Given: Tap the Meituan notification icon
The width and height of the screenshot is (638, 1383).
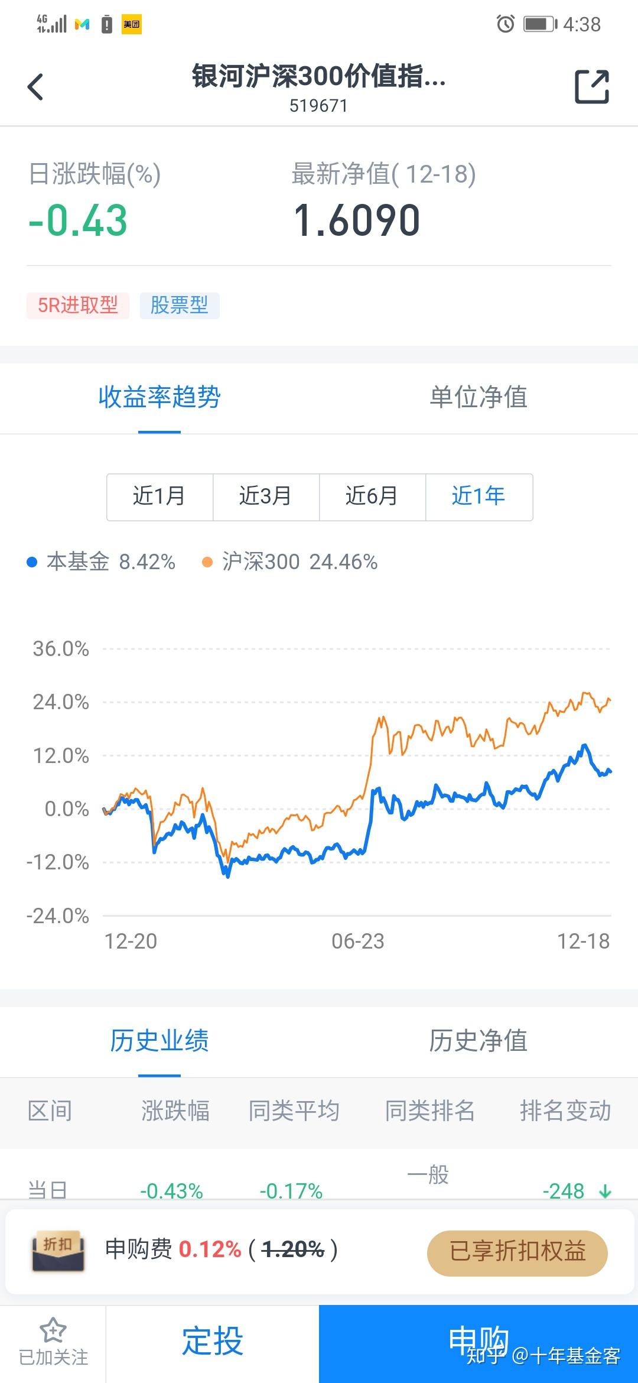Looking at the screenshot, I should [x=132, y=24].
